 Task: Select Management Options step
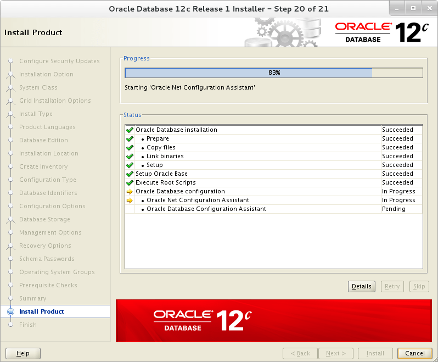[x=50, y=232]
